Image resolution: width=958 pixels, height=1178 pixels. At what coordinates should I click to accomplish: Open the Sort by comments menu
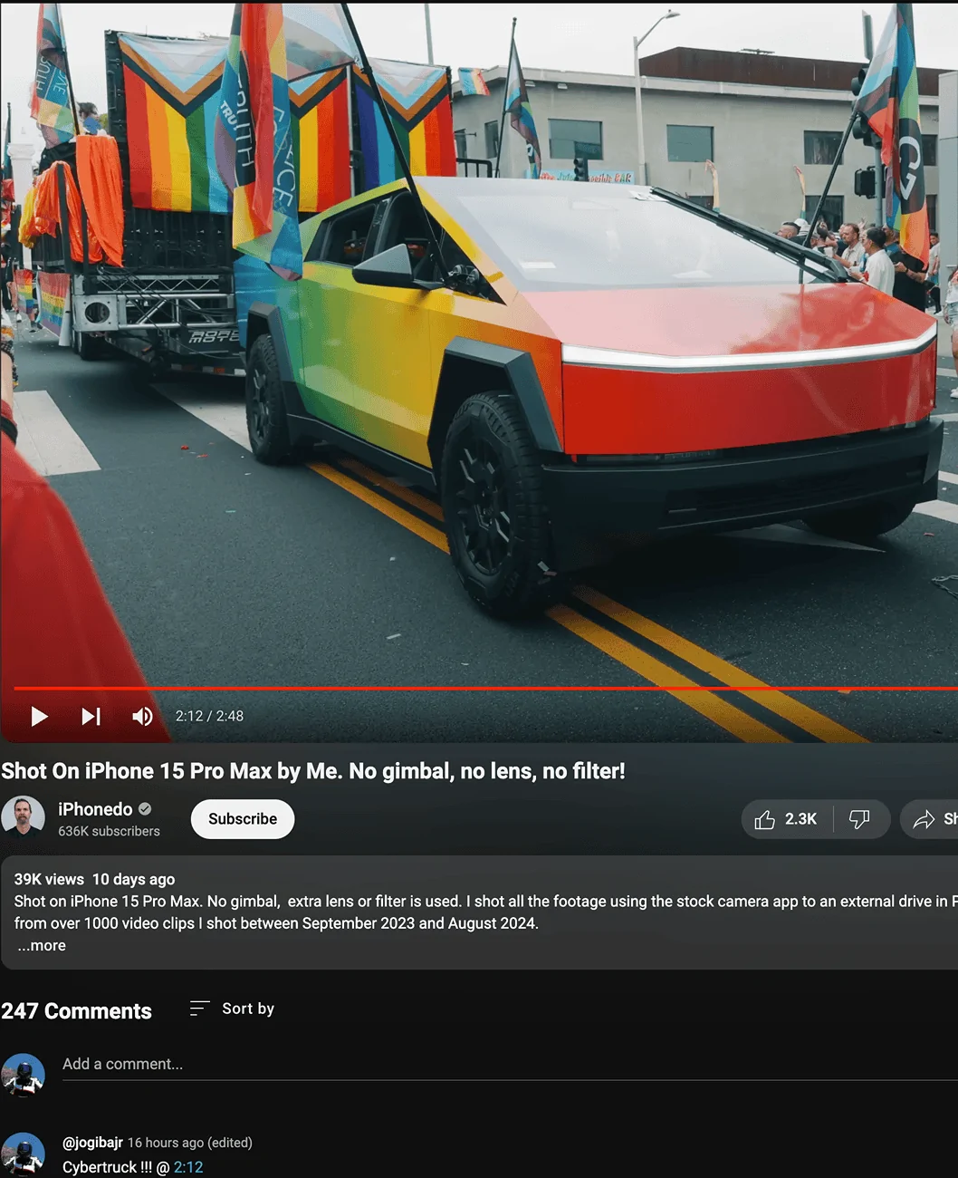232,1009
